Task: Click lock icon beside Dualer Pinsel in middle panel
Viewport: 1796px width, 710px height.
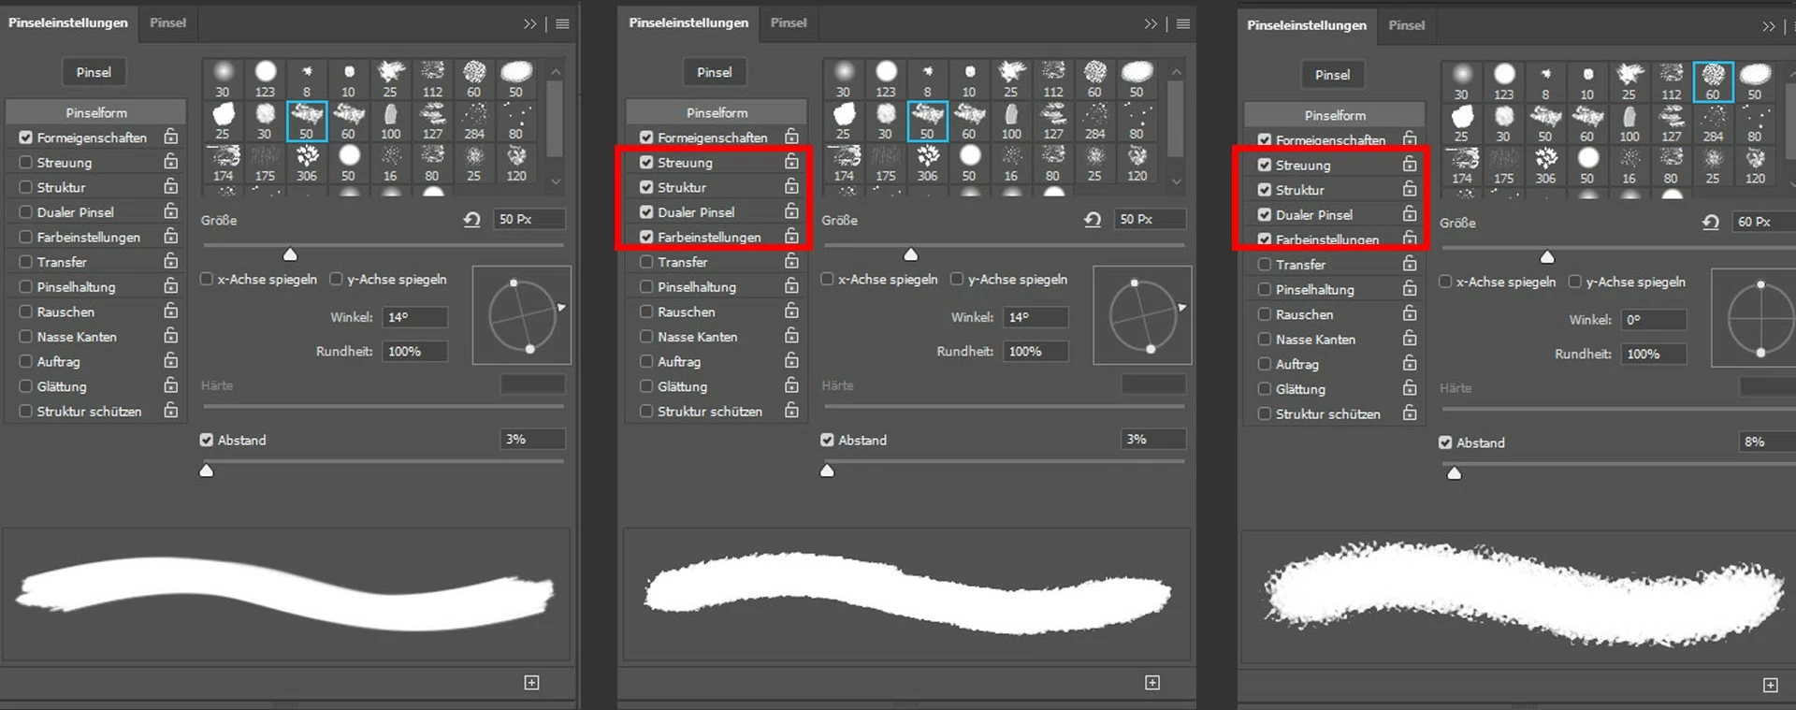Action: pyautogui.click(x=791, y=211)
